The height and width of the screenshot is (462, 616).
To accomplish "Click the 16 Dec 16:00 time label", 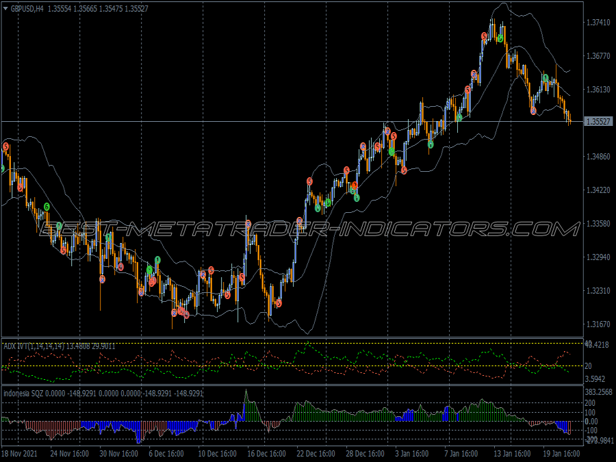I will (x=267, y=453).
